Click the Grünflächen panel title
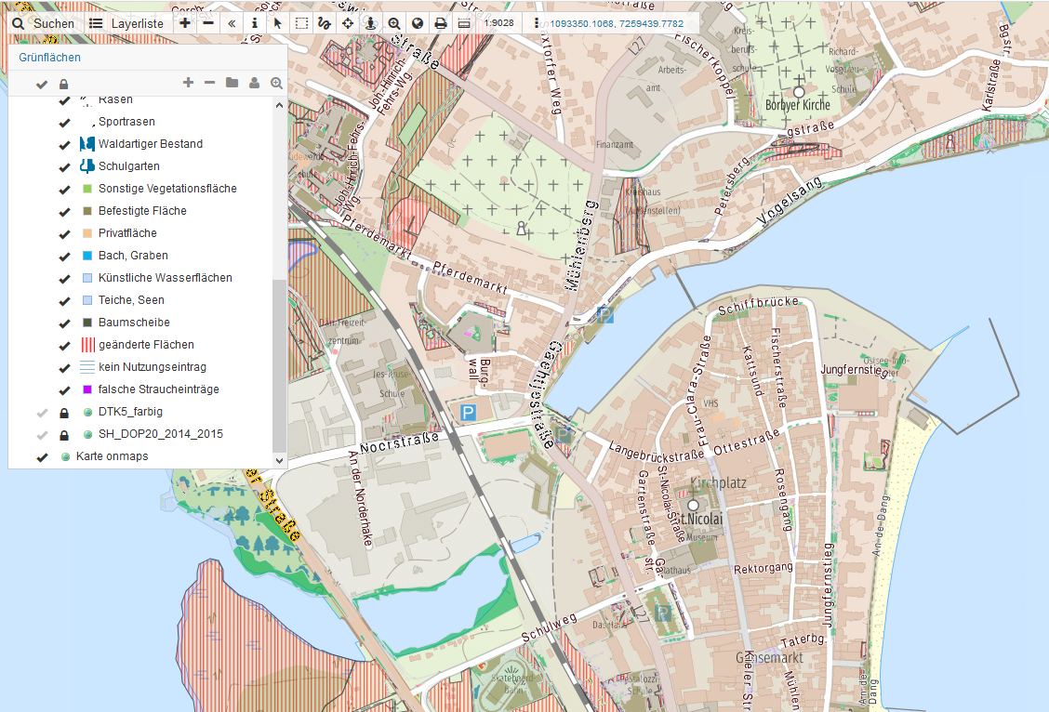1049x712 pixels. [x=49, y=58]
